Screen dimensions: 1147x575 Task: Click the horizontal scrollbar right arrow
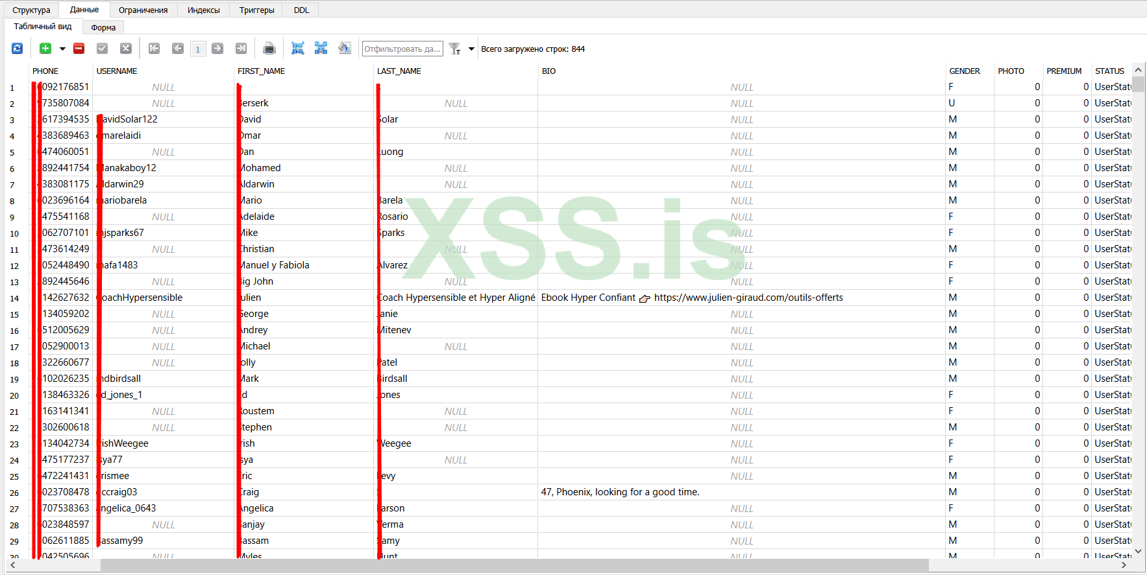(1125, 565)
